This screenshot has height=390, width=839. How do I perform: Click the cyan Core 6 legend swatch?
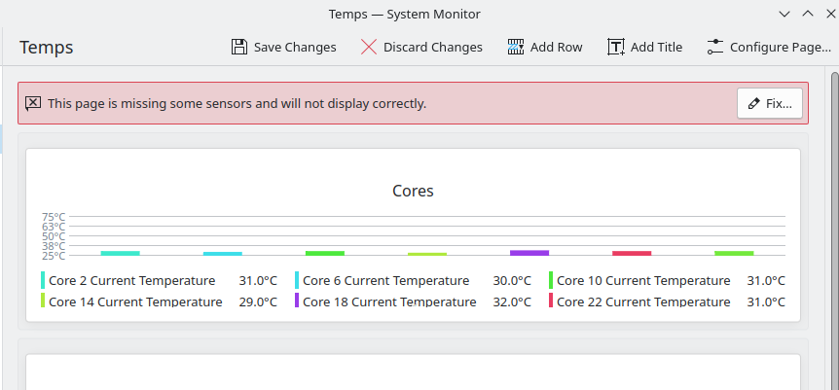(x=297, y=280)
